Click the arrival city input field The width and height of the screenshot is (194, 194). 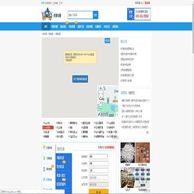pos(99,170)
